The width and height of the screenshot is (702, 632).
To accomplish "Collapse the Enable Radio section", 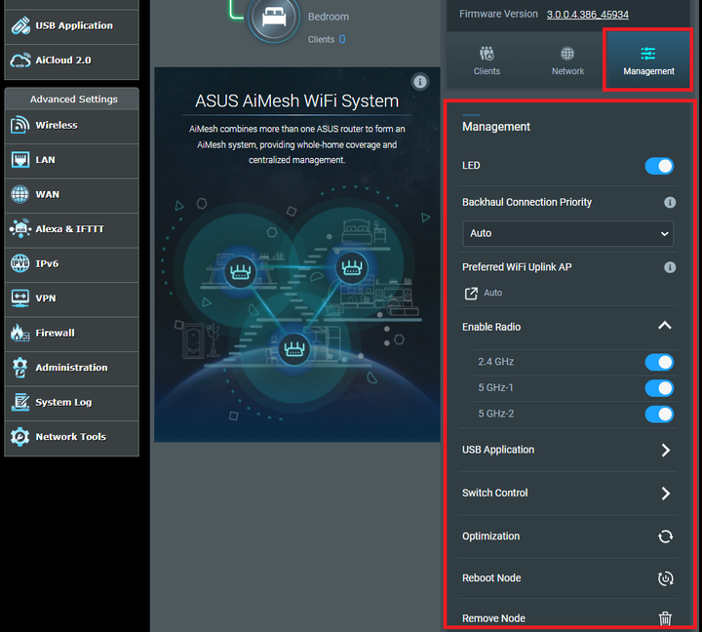I will pyautogui.click(x=665, y=326).
